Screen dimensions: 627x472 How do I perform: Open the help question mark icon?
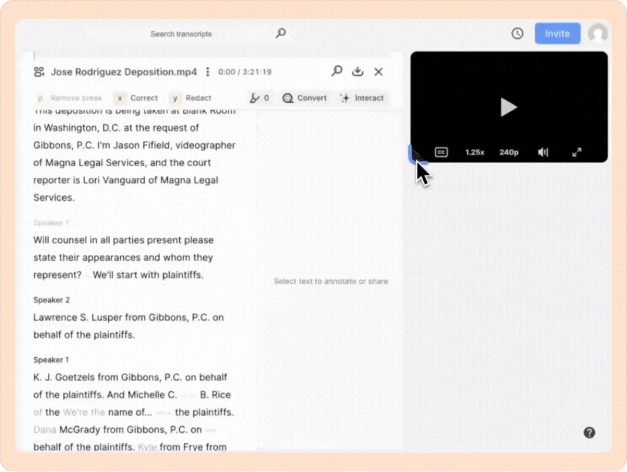589,433
